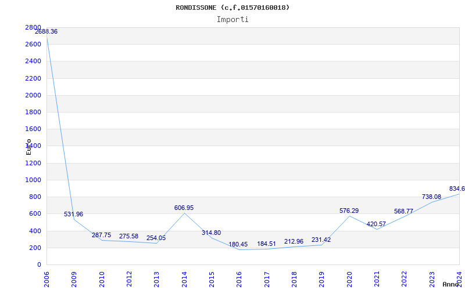
Task: Click the x-axis year 2010
Action: 102,280
